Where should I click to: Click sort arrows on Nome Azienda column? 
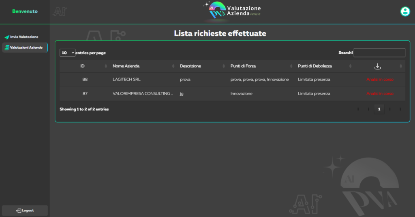click(x=173, y=66)
